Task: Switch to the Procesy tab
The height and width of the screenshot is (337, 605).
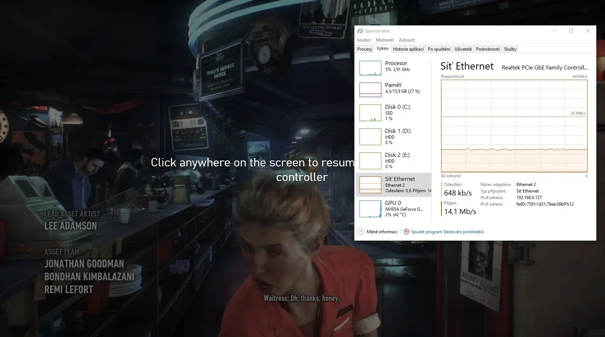Action: point(365,49)
